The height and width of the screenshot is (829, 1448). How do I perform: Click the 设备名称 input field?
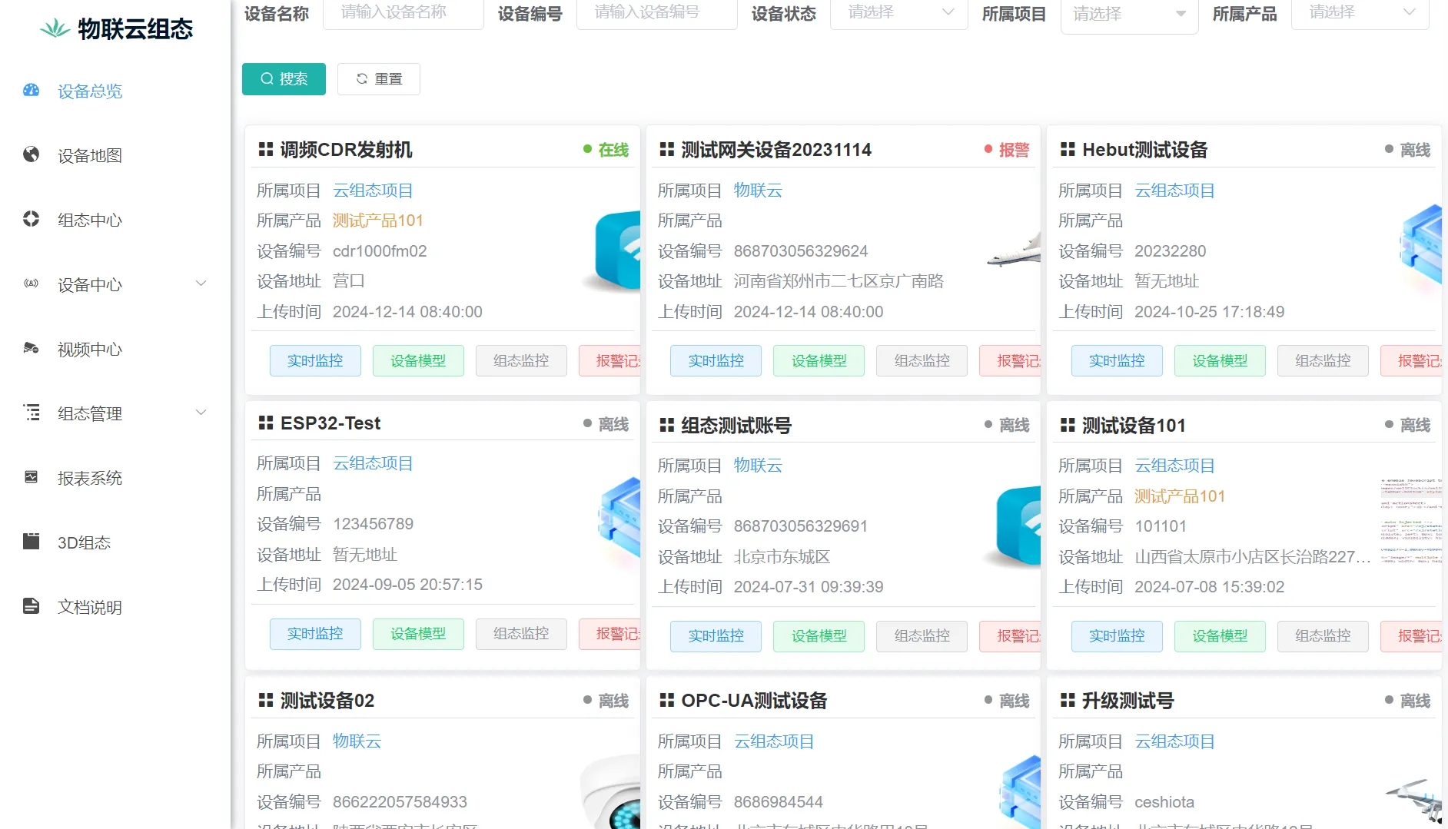pyautogui.click(x=404, y=13)
